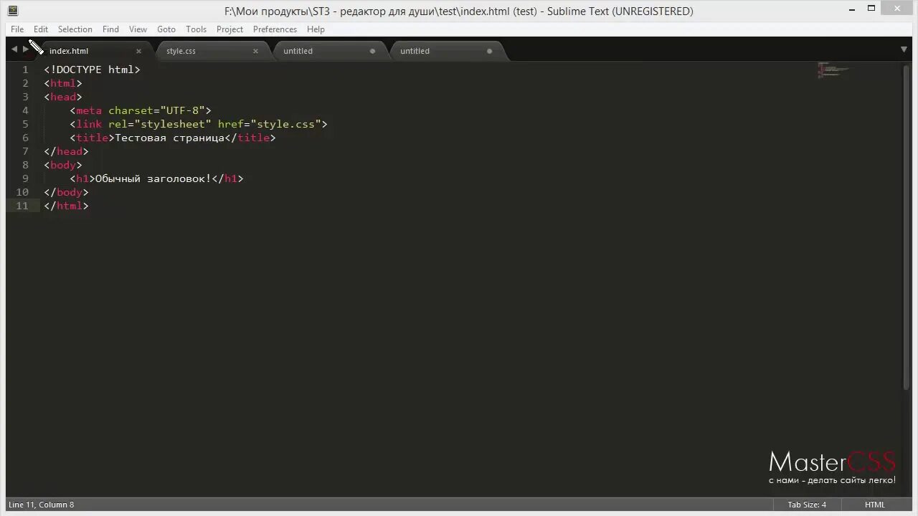Close the style.css tab
This screenshot has height=516, width=918.
coord(255,51)
